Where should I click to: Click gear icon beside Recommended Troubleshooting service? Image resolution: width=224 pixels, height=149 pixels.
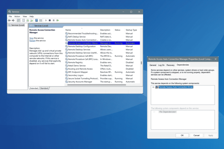pos(67,33)
